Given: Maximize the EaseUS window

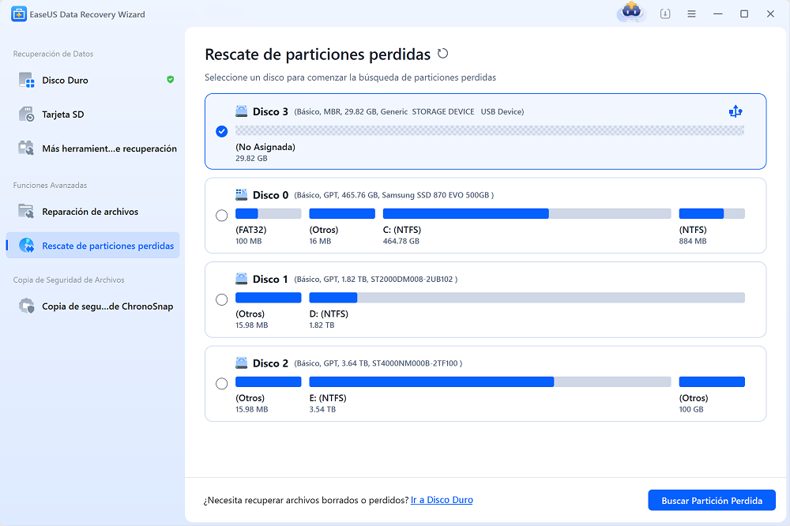Looking at the screenshot, I should (x=744, y=14).
